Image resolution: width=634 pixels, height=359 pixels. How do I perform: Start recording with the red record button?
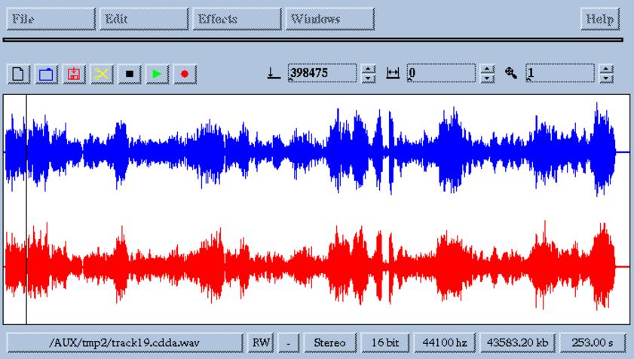[184, 74]
